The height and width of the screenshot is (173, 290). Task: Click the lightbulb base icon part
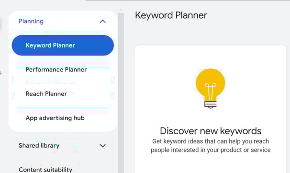tap(211, 104)
